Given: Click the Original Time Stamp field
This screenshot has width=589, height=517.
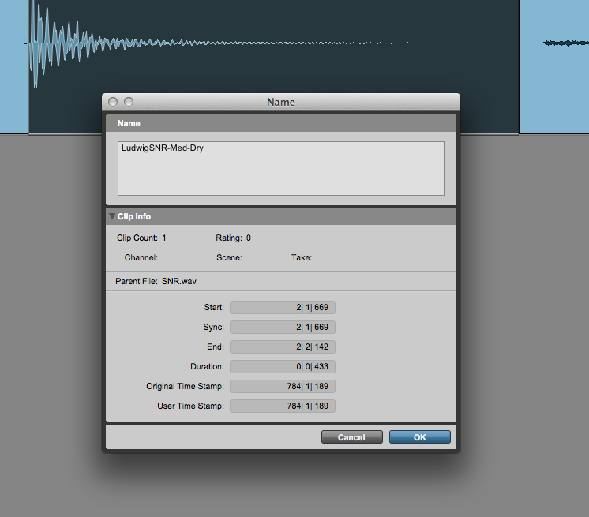Looking at the screenshot, I should click(x=283, y=386).
